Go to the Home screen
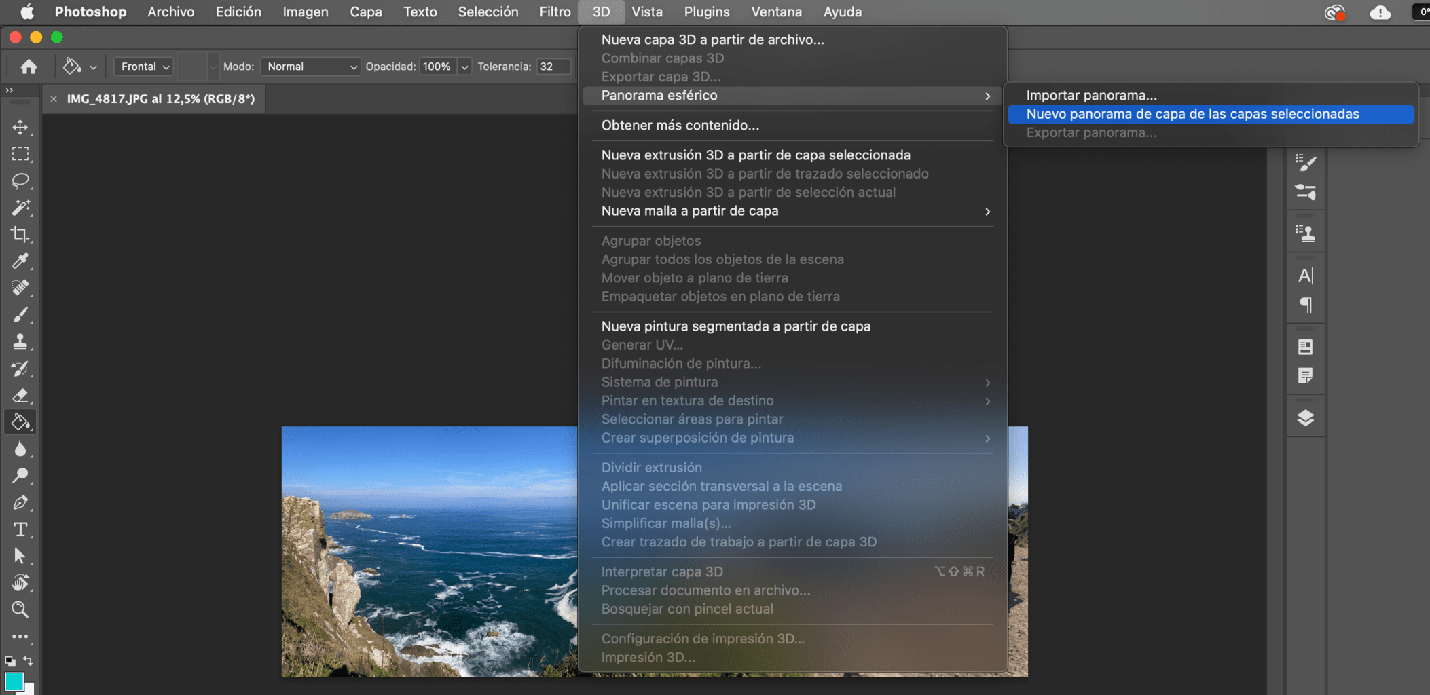 tap(29, 67)
